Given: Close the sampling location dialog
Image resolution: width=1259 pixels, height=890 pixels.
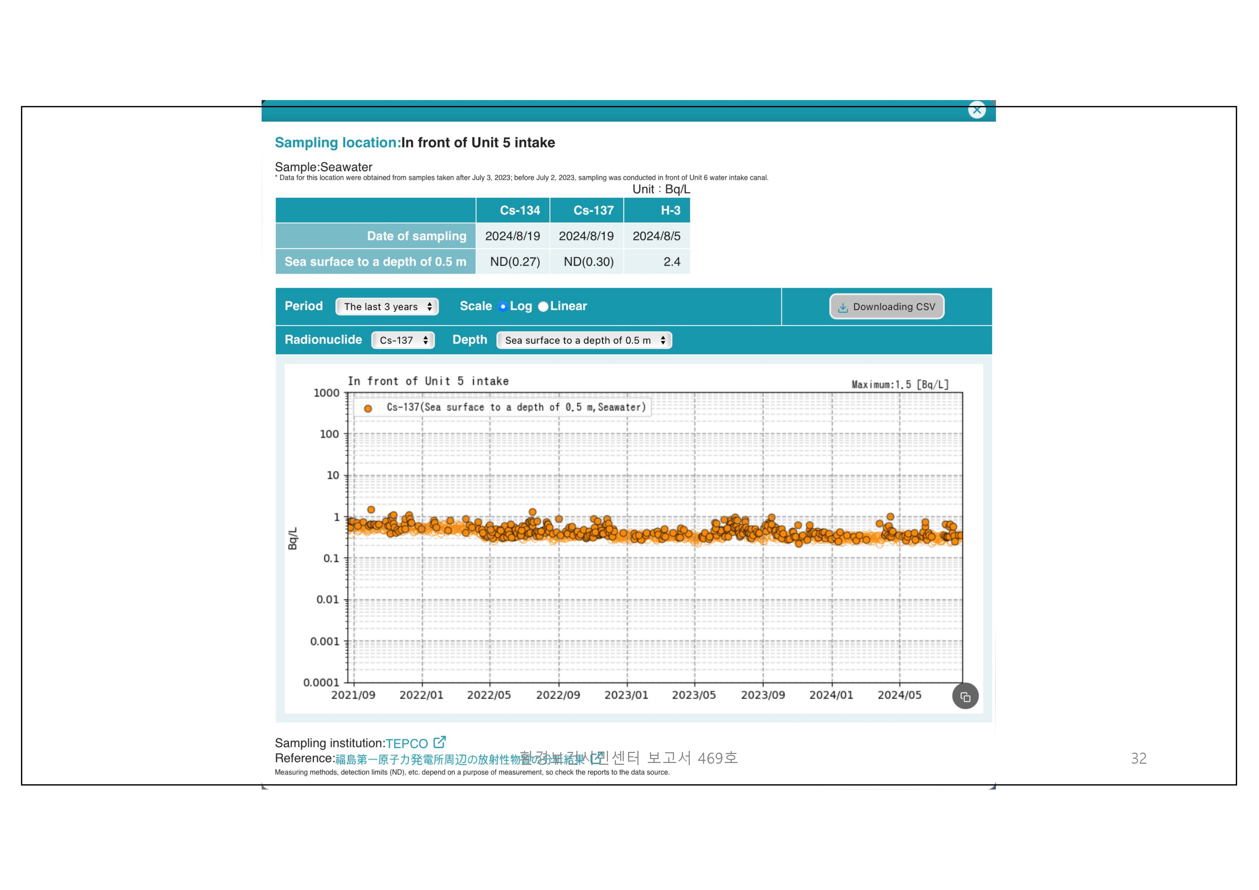Looking at the screenshot, I should point(977,110).
